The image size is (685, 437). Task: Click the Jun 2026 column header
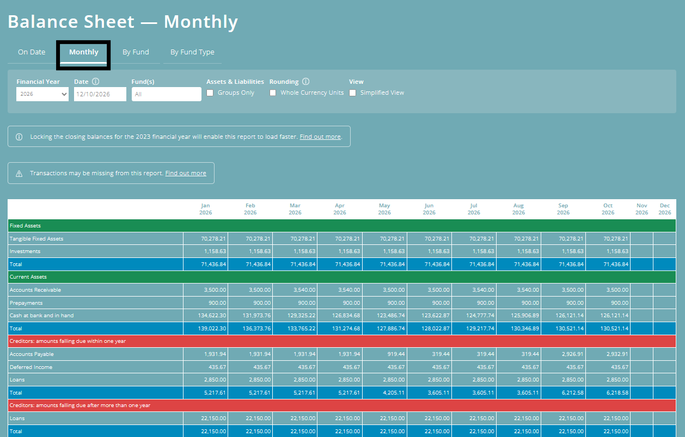point(429,209)
